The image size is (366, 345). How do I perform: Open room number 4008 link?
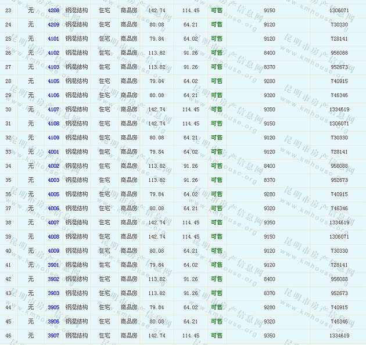pyautogui.click(x=53, y=236)
